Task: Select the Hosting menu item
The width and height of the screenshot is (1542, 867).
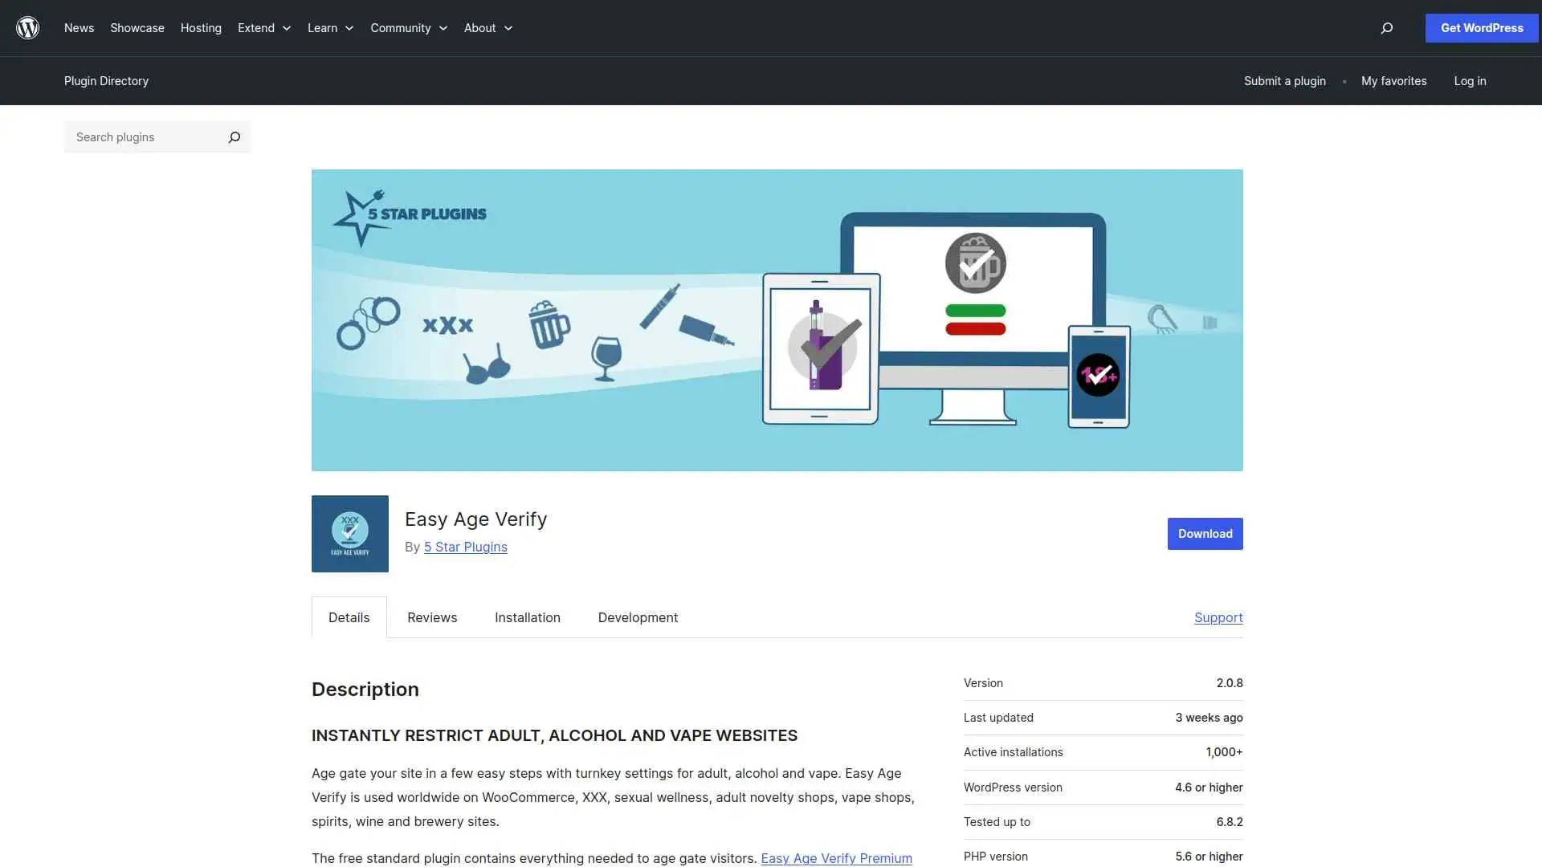Action: pos(200,27)
